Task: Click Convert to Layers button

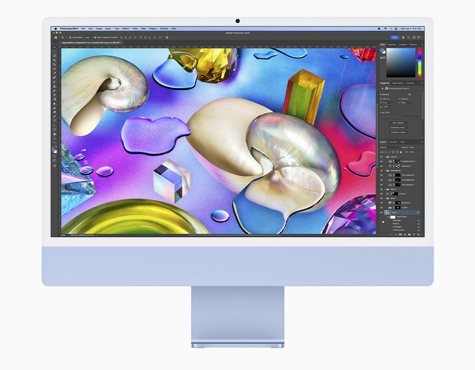Action: [x=398, y=132]
